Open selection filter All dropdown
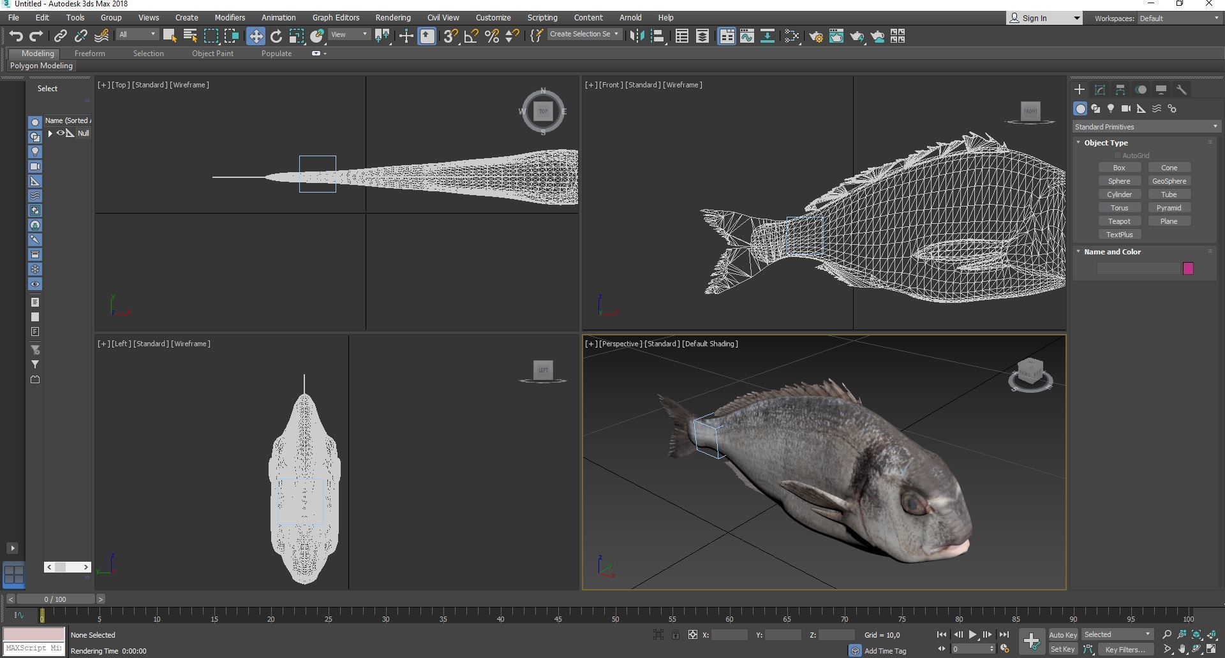 pyautogui.click(x=137, y=34)
